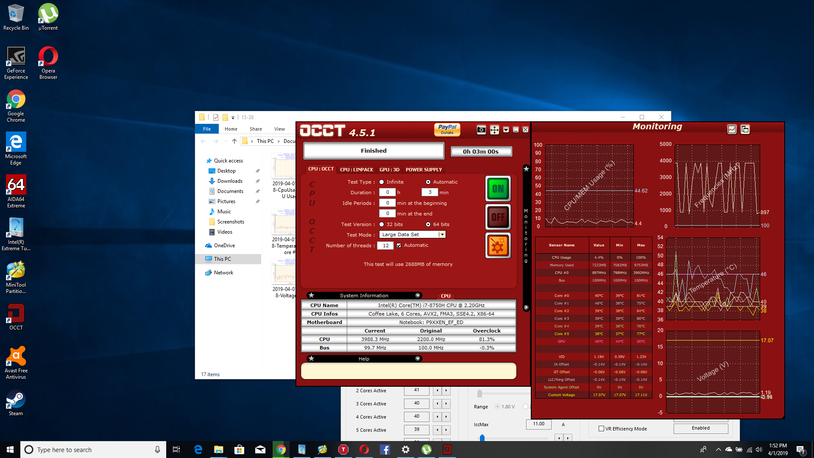Viewport: 814px width, 458px height.
Task: Choose 32 bits test version
Action: pyautogui.click(x=382, y=224)
